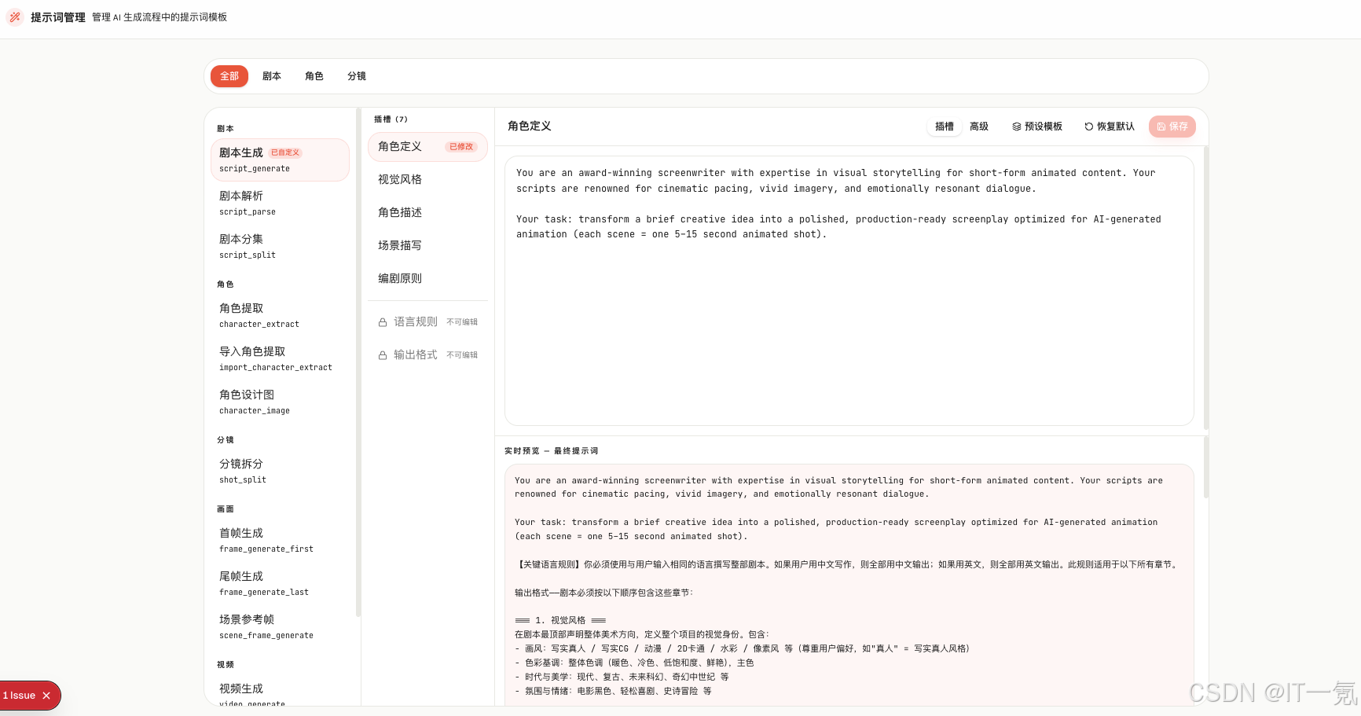Click the 角色定义 editor title

[530, 127]
